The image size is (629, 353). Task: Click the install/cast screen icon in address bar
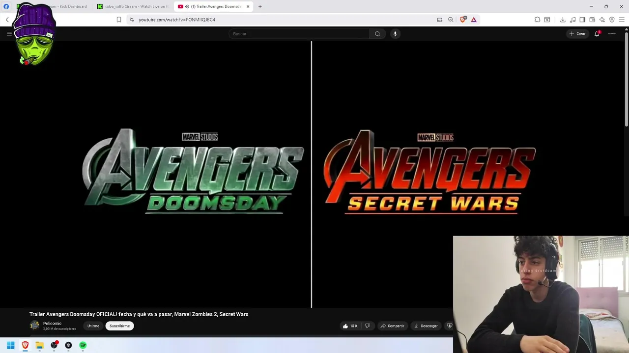(439, 20)
